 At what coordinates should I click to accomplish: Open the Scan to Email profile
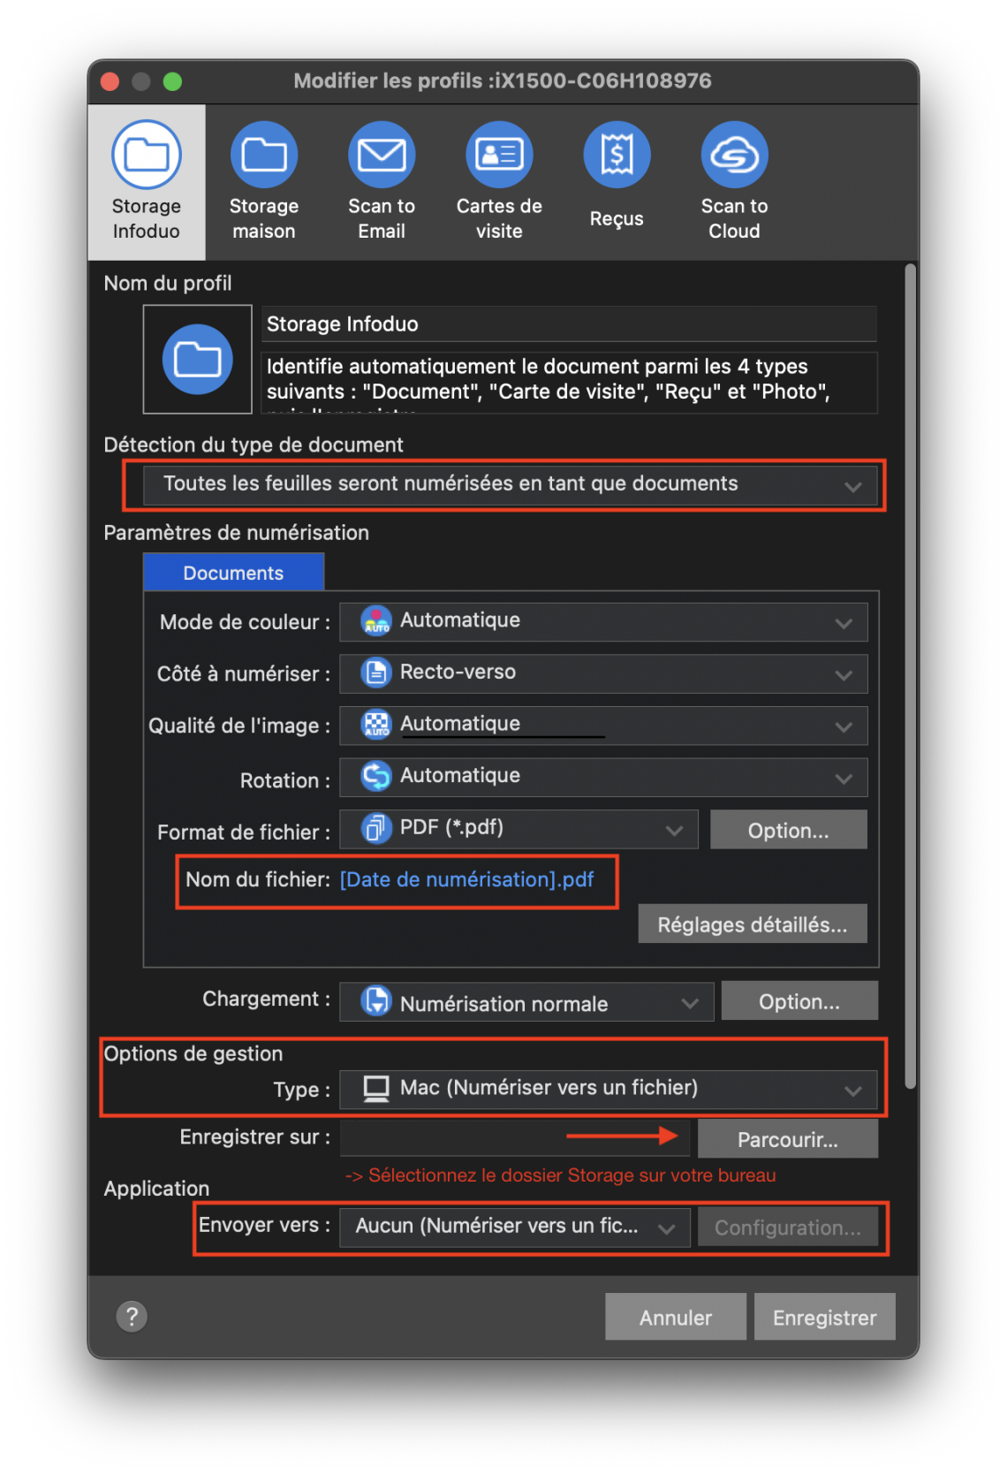tap(381, 156)
